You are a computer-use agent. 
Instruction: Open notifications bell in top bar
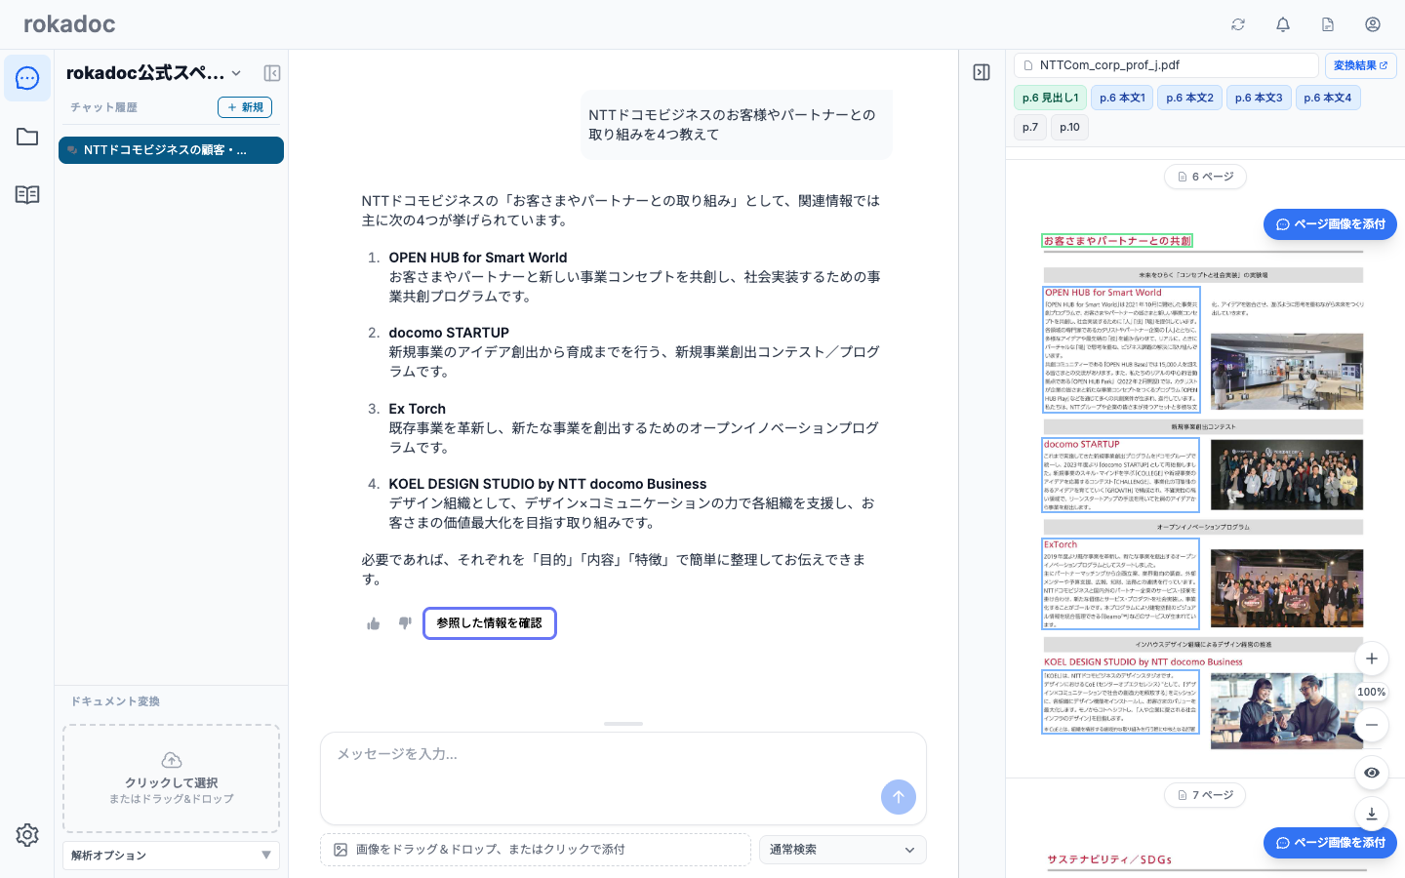pyautogui.click(x=1283, y=24)
